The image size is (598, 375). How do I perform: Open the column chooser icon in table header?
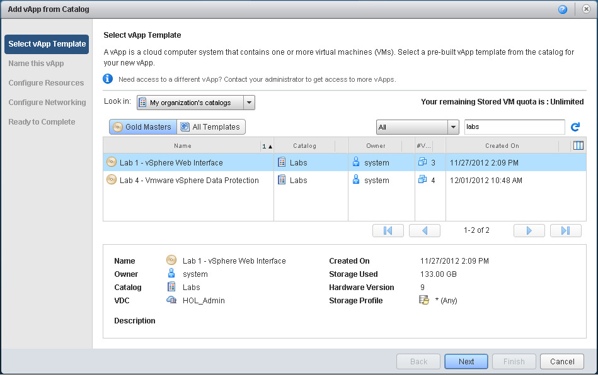click(x=578, y=145)
